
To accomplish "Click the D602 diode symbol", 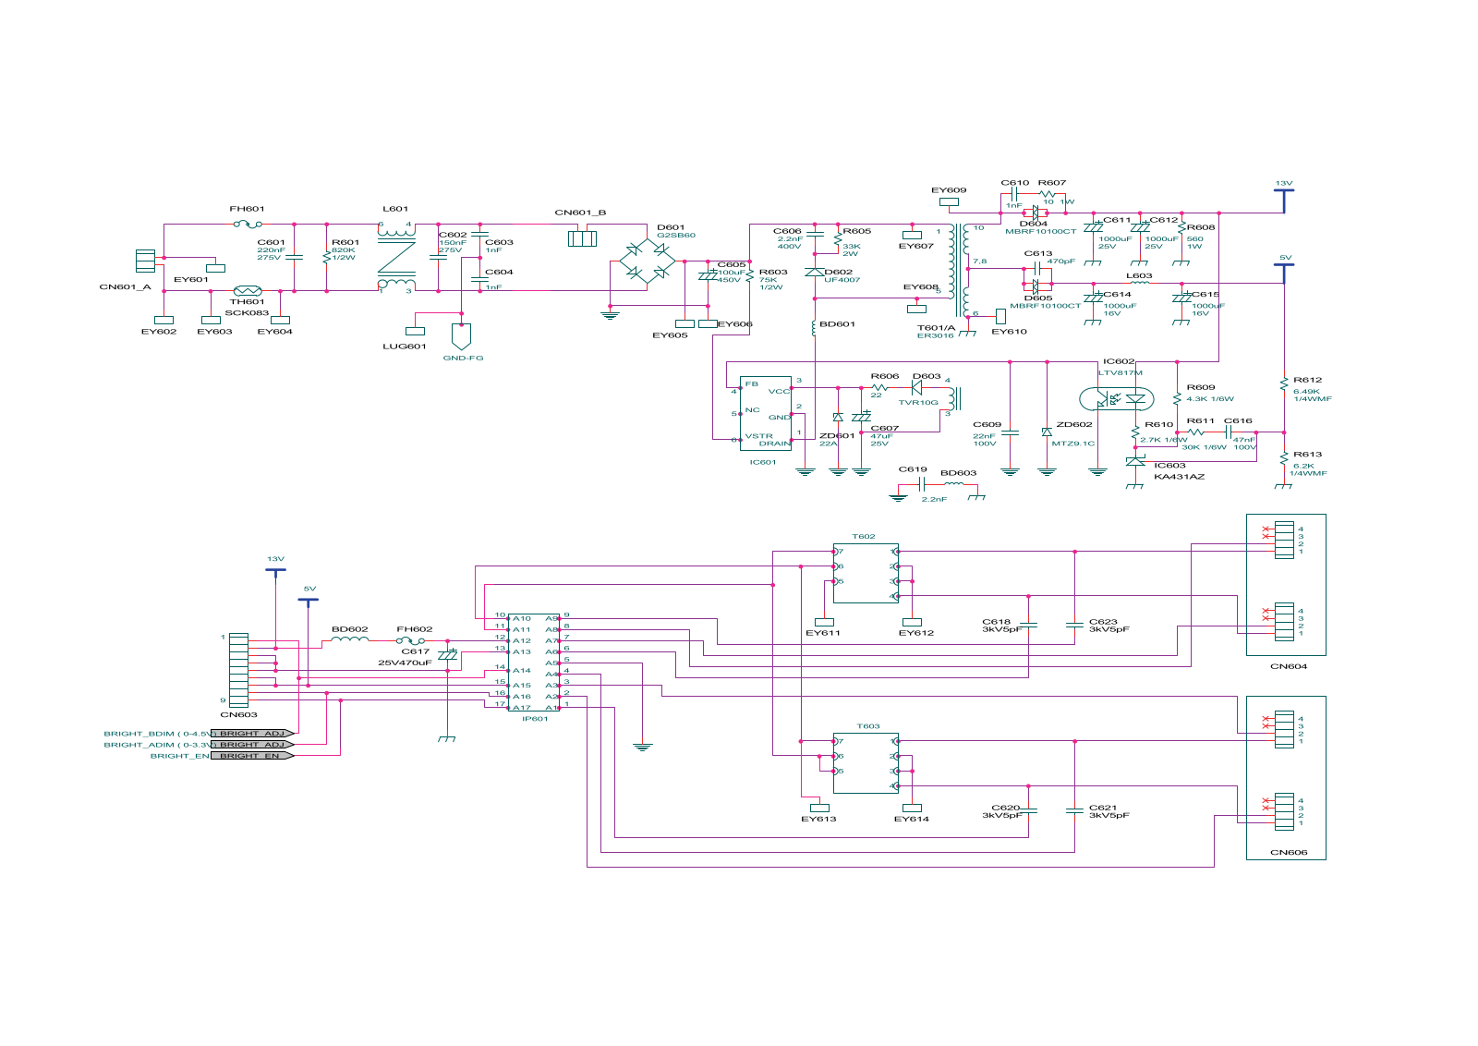I will pos(815,272).
